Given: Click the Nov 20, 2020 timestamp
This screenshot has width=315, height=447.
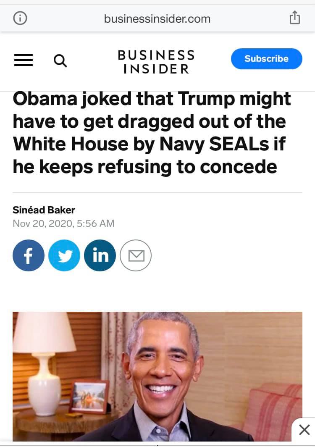Looking at the screenshot, I should point(63,223).
